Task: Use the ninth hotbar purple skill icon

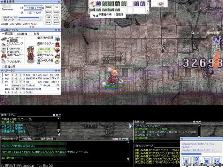Action: click(143, 3)
